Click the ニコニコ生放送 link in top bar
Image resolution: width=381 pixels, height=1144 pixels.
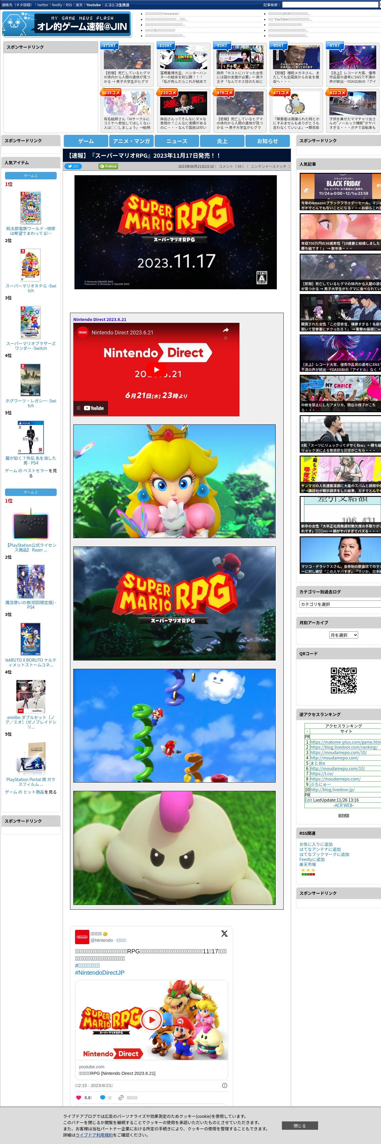[x=117, y=5]
